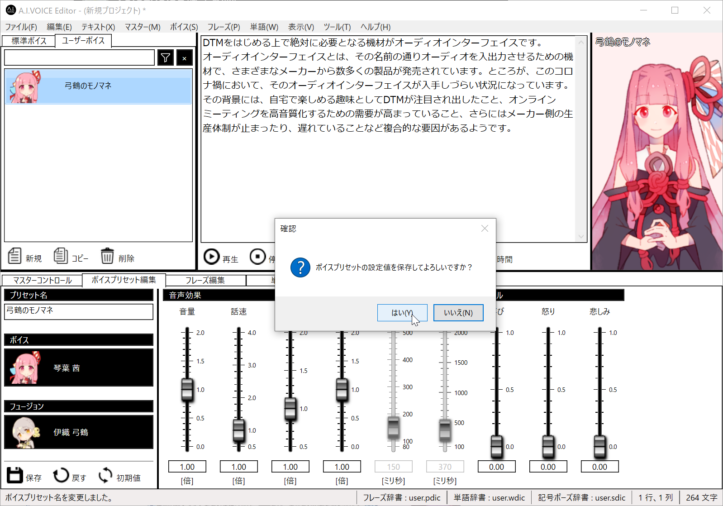Stop playback with the stop circle icon

point(257,257)
